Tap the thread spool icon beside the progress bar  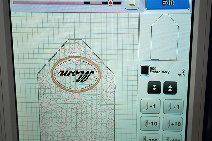point(132,4)
